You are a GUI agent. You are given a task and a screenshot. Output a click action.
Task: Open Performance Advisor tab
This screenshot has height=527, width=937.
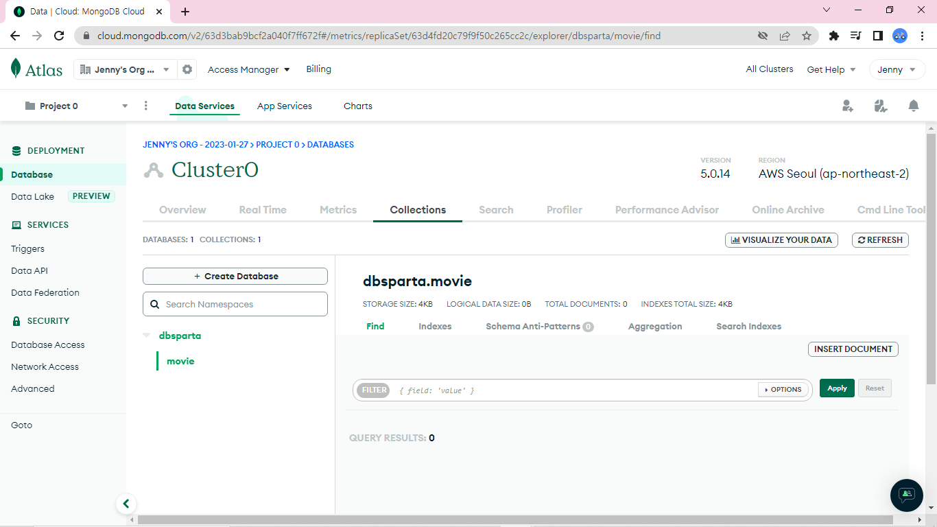pos(667,210)
